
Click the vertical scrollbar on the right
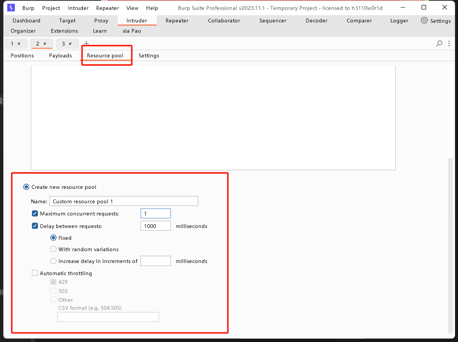(x=451, y=246)
